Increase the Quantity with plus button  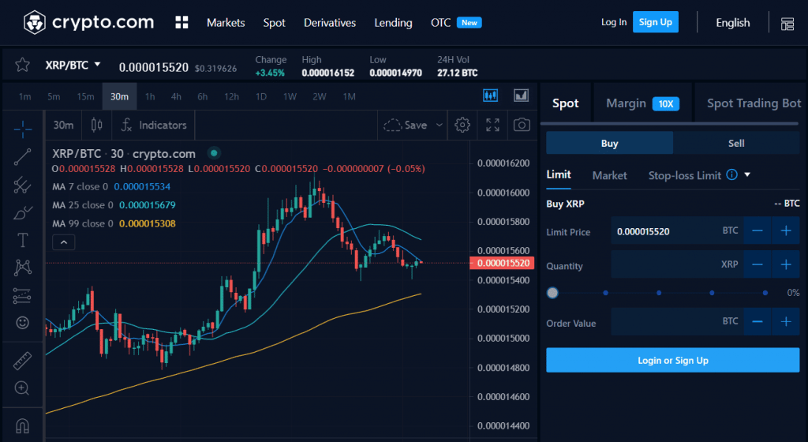pyautogui.click(x=786, y=264)
